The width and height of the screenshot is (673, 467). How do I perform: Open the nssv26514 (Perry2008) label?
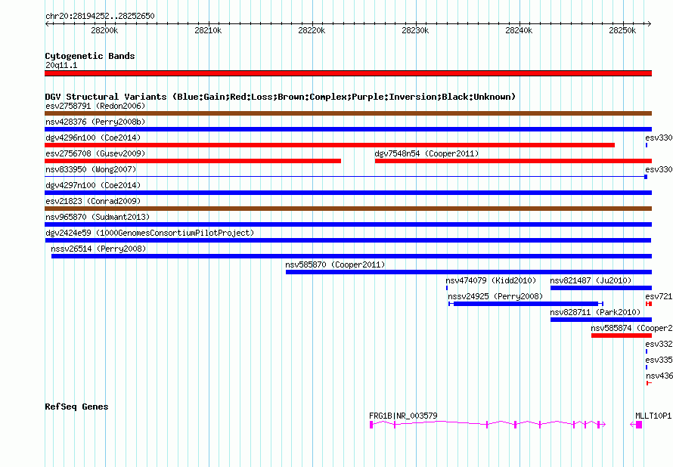click(x=98, y=249)
